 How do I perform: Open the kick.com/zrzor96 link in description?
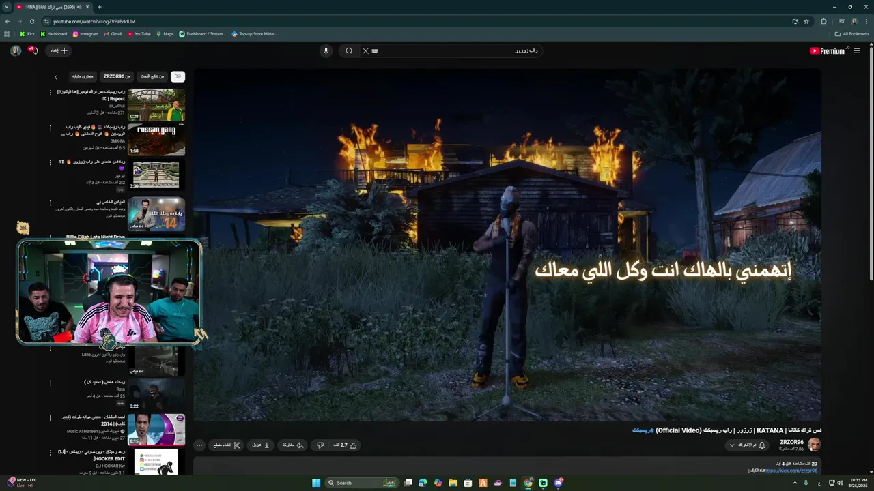point(791,471)
